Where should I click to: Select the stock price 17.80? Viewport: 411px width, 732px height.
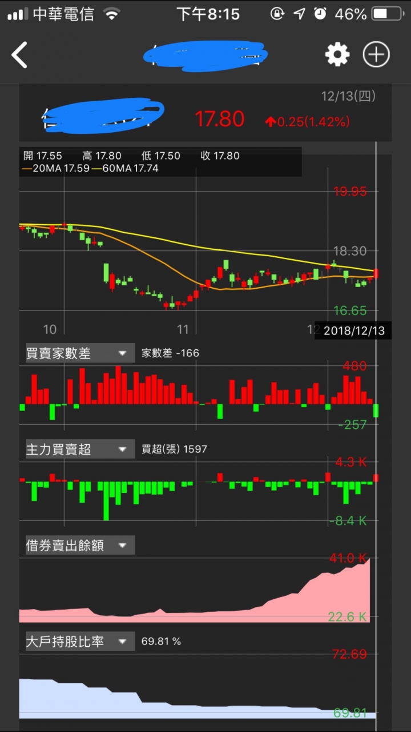pos(220,119)
